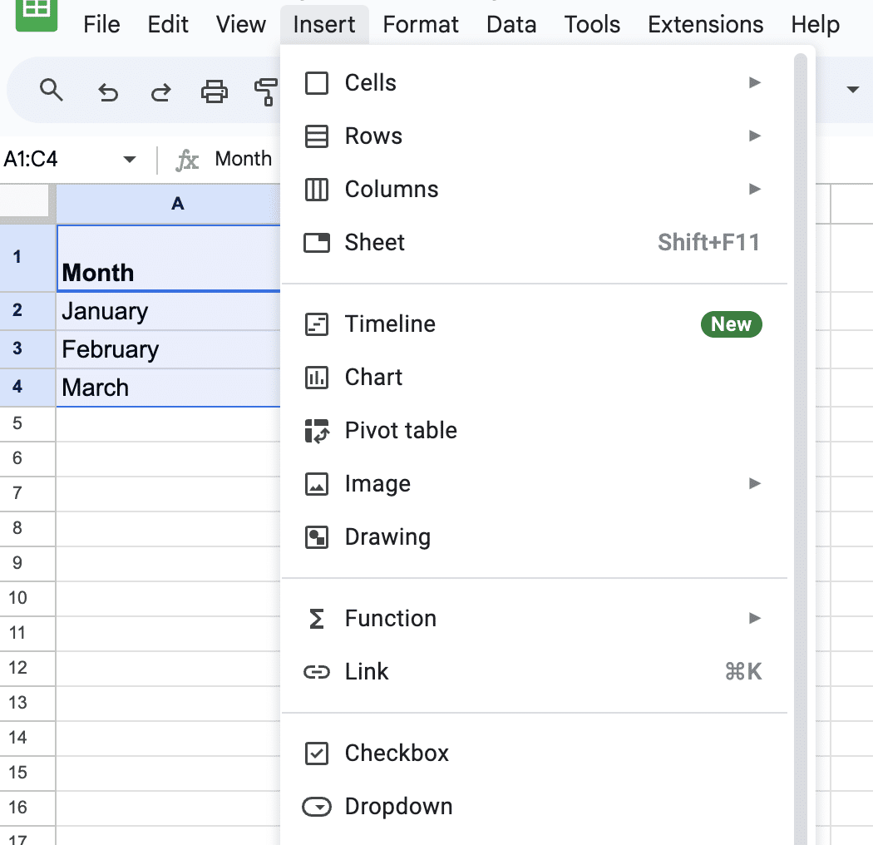Select the Dropdown menu entry

tap(398, 807)
